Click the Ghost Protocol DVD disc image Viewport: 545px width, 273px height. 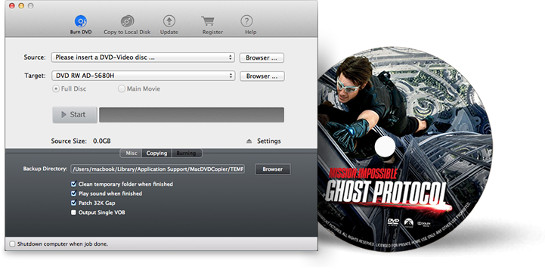(405, 150)
